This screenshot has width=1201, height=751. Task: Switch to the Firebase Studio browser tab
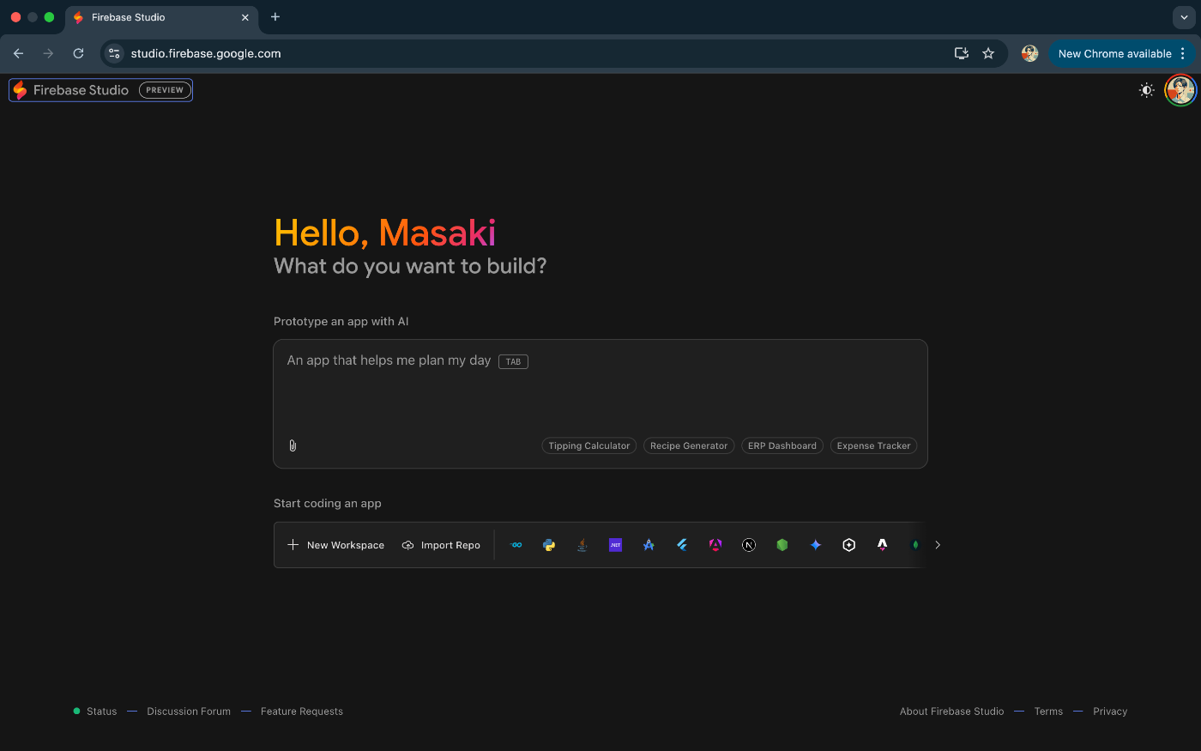pyautogui.click(x=154, y=17)
